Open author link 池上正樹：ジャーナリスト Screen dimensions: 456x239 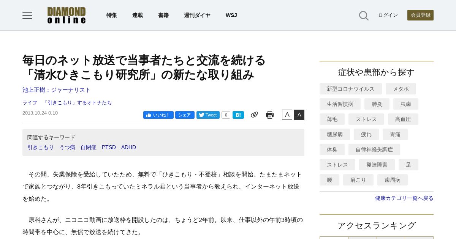coord(57,90)
